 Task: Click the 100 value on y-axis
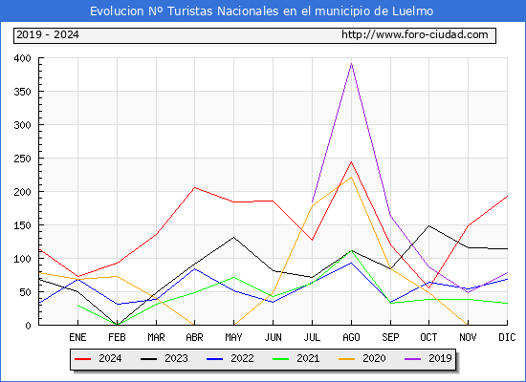(x=23, y=259)
